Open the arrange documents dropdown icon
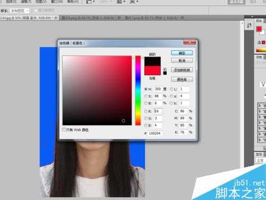 [x=121, y=2]
